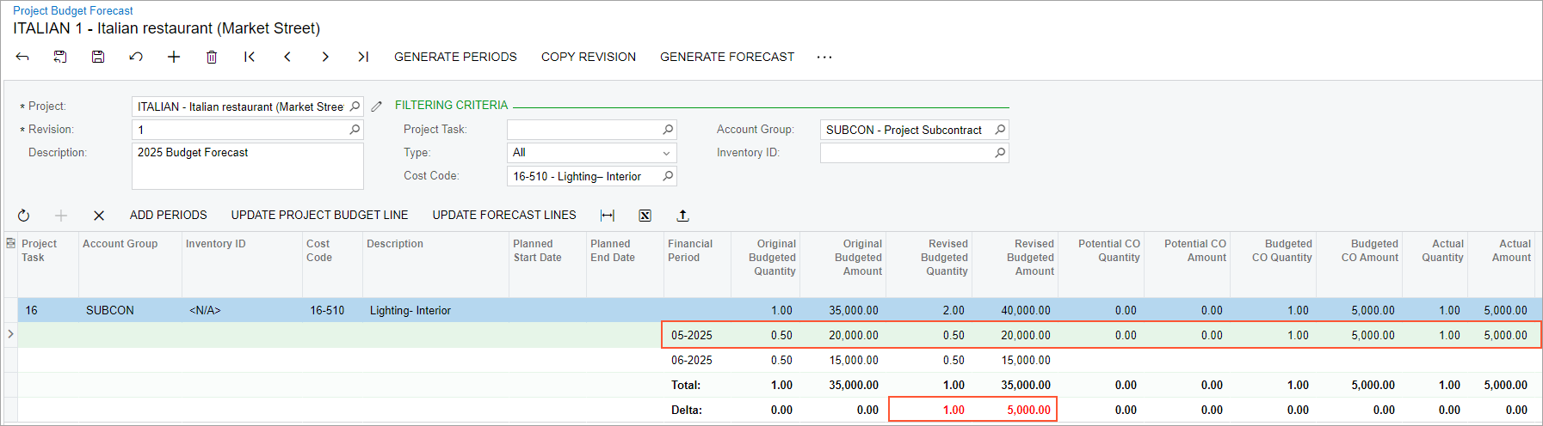
Task: Open the Cost Code lookup selector
Action: (x=668, y=176)
